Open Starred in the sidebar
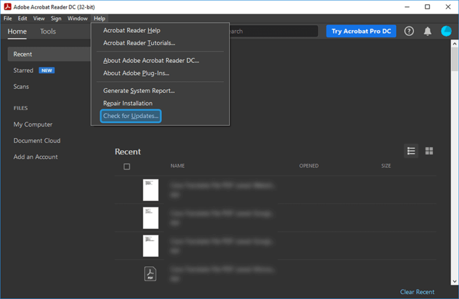Image resolution: width=459 pixels, height=299 pixels. click(x=23, y=70)
